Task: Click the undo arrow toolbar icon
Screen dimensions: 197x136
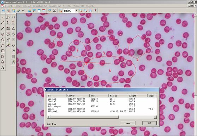Action: click(23, 11)
